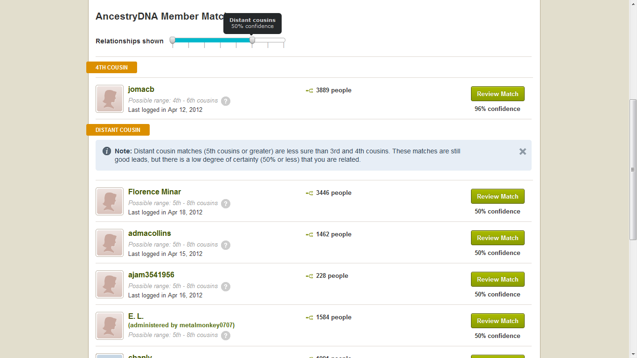The height and width of the screenshot is (358, 637).
Task: Click help icon next to admacollins' possible range
Action: click(x=226, y=245)
